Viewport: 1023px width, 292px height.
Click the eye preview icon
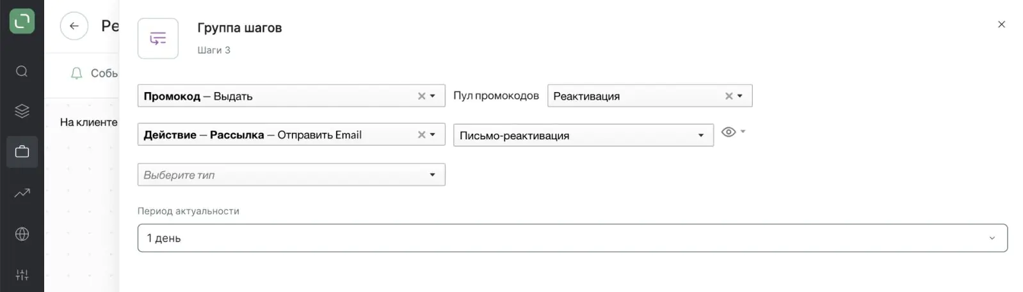click(x=729, y=132)
